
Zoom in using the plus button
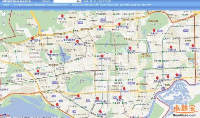point(3,19)
